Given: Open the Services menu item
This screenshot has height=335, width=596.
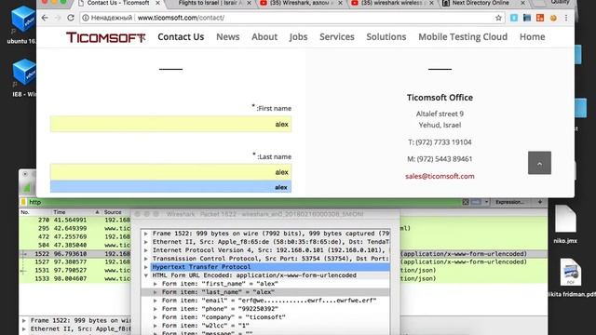Looking at the screenshot, I should pyautogui.click(x=337, y=37).
